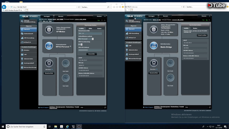
Task: Click Ausloggen button in left window
Action: click(47, 16)
